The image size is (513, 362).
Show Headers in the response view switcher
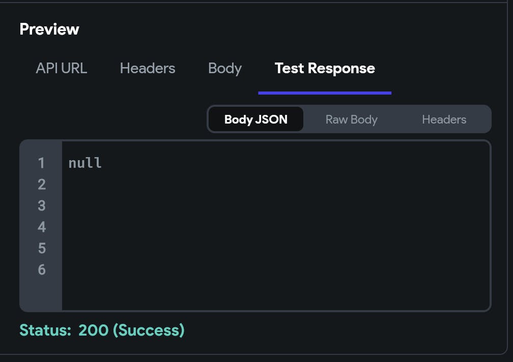pyautogui.click(x=444, y=119)
